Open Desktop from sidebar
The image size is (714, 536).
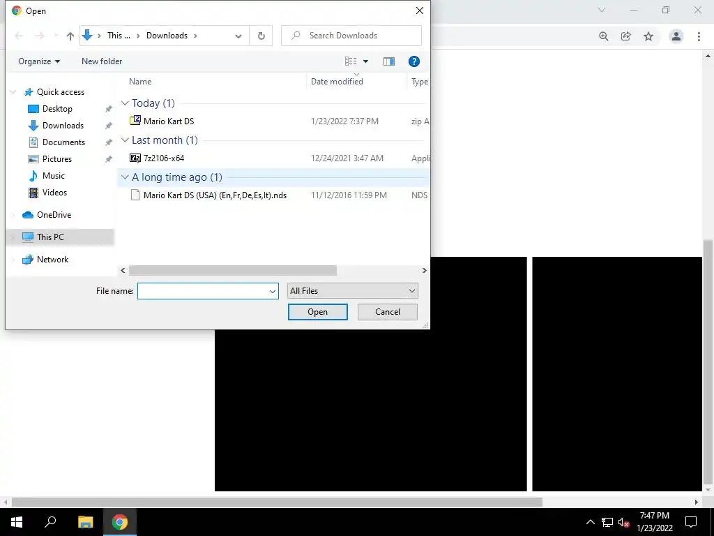coord(57,108)
